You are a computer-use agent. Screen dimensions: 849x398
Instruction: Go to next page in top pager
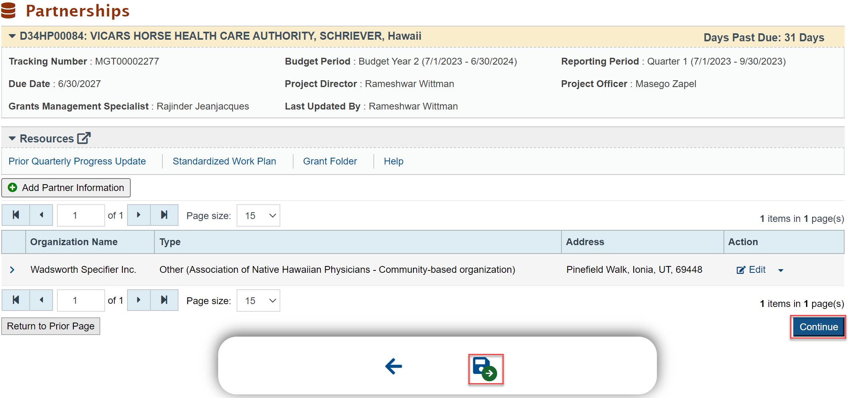[139, 215]
